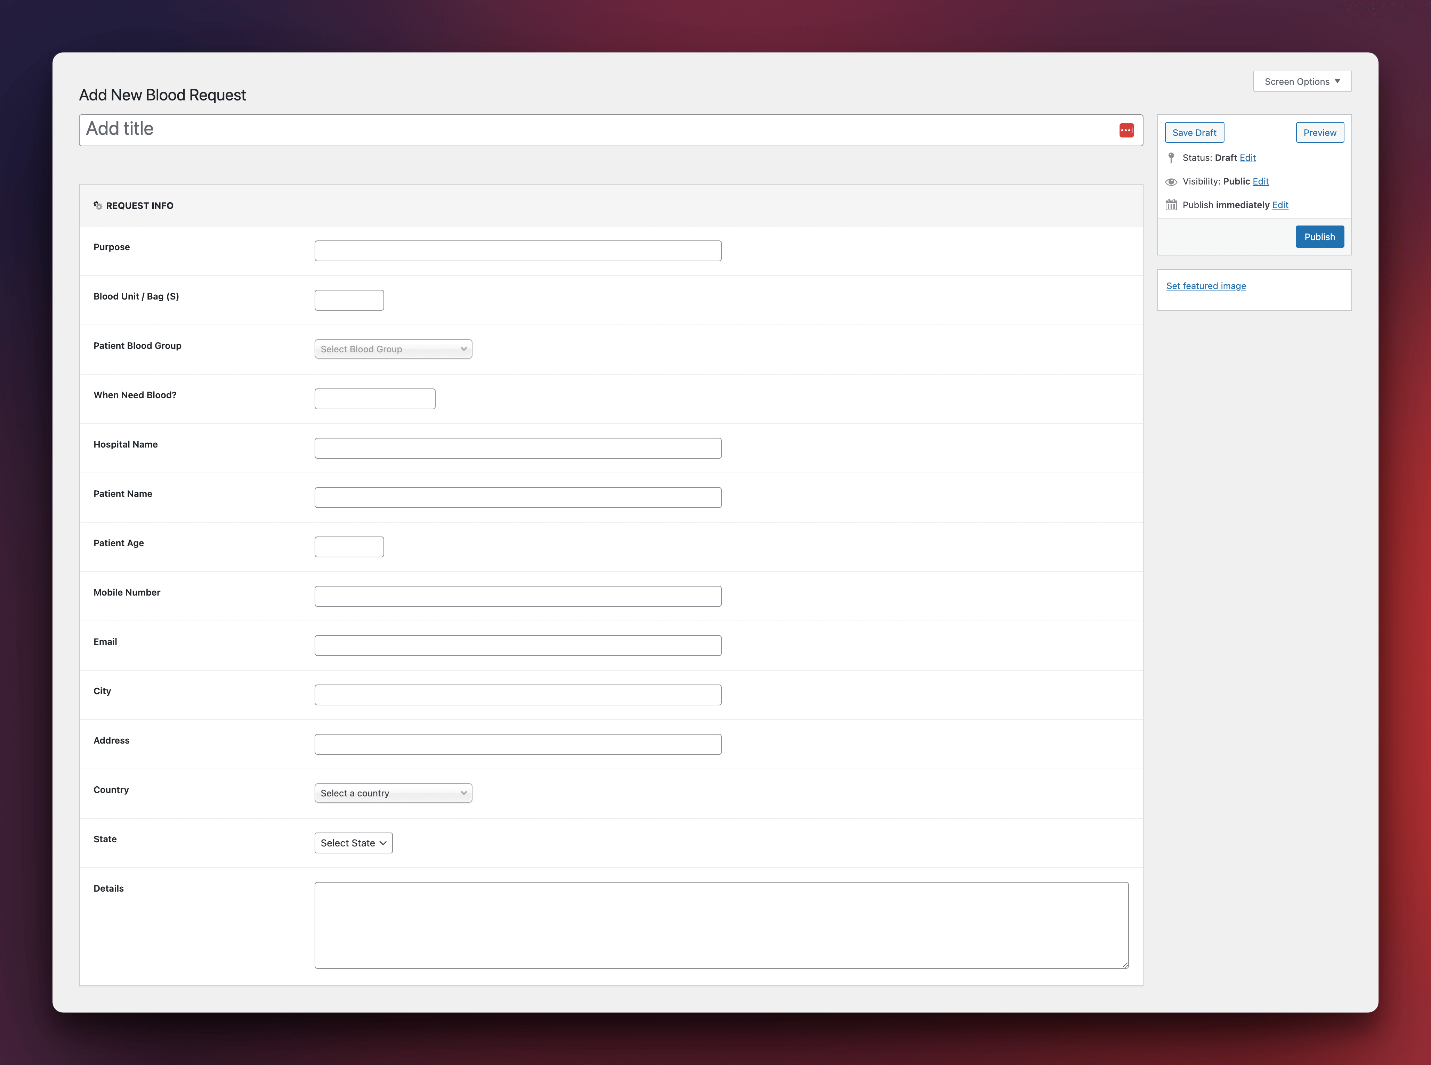Viewport: 1431px width, 1065px height.
Task: Click the Preview button
Action: pos(1319,132)
